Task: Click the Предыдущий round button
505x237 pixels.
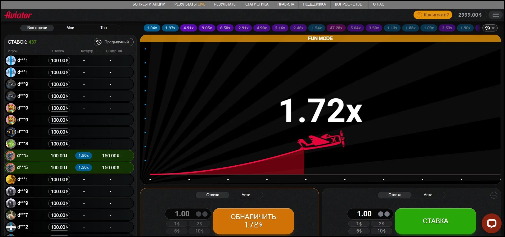Action: [x=113, y=42]
